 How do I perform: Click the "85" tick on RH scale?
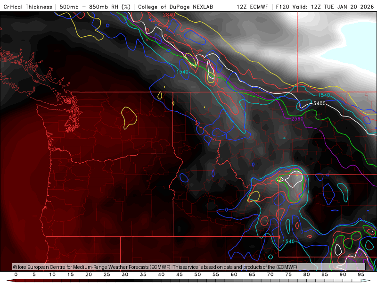[325, 275]
